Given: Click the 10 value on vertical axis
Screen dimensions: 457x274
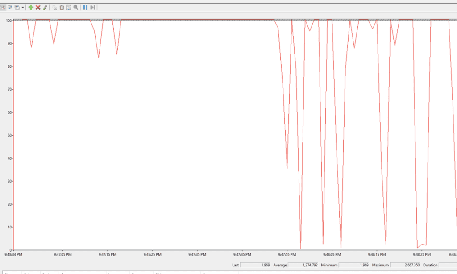Looking at the screenshot, I should coord(10,227).
